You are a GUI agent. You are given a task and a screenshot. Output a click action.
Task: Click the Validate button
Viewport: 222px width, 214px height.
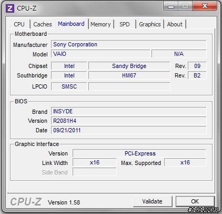point(153,201)
